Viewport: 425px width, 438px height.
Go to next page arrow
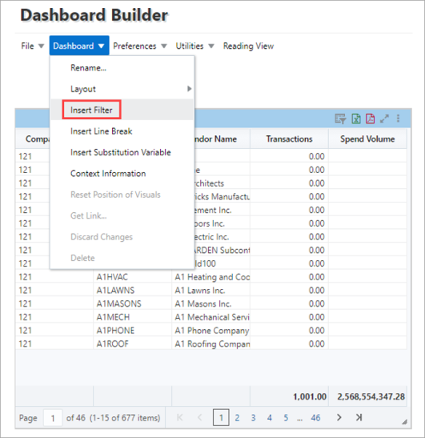(x=339, y=417)
